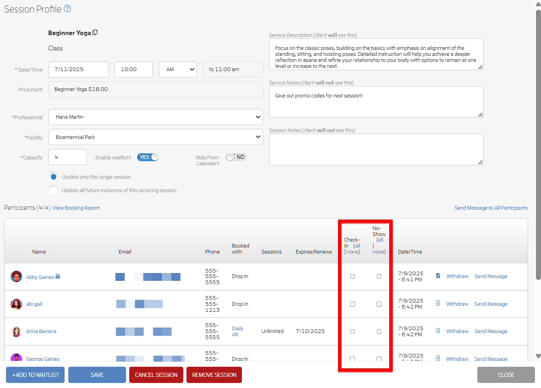Click the Service Description text area
This screenshot has height=388, width=541.
376,55
